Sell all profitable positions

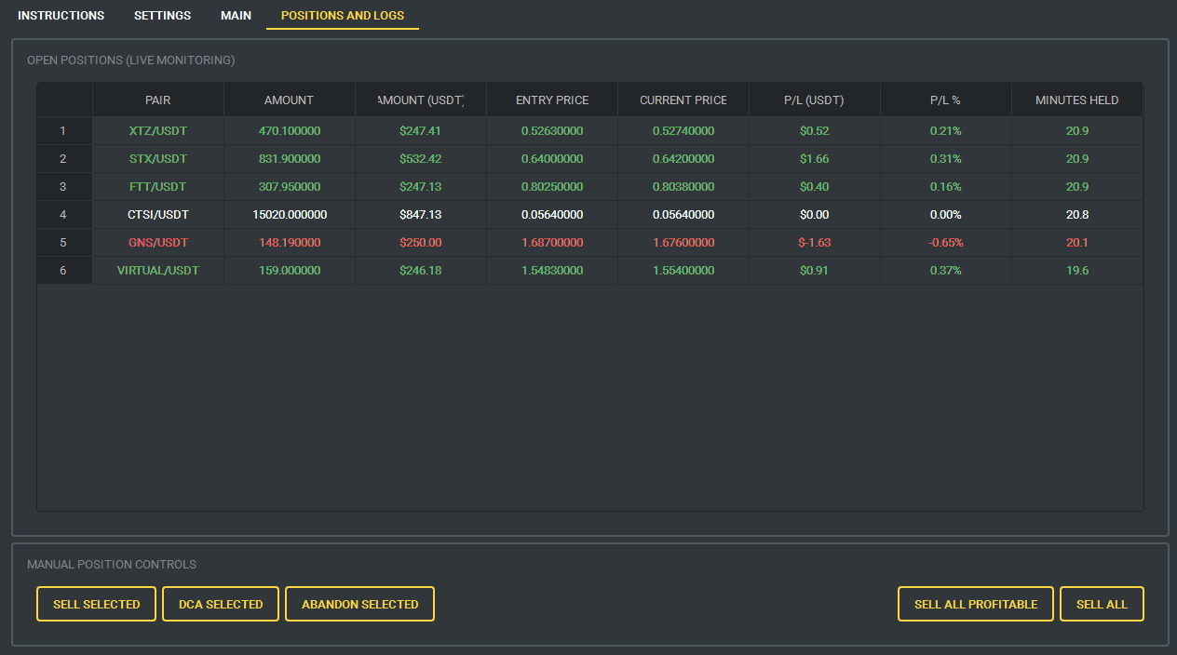tap(976, 604)
